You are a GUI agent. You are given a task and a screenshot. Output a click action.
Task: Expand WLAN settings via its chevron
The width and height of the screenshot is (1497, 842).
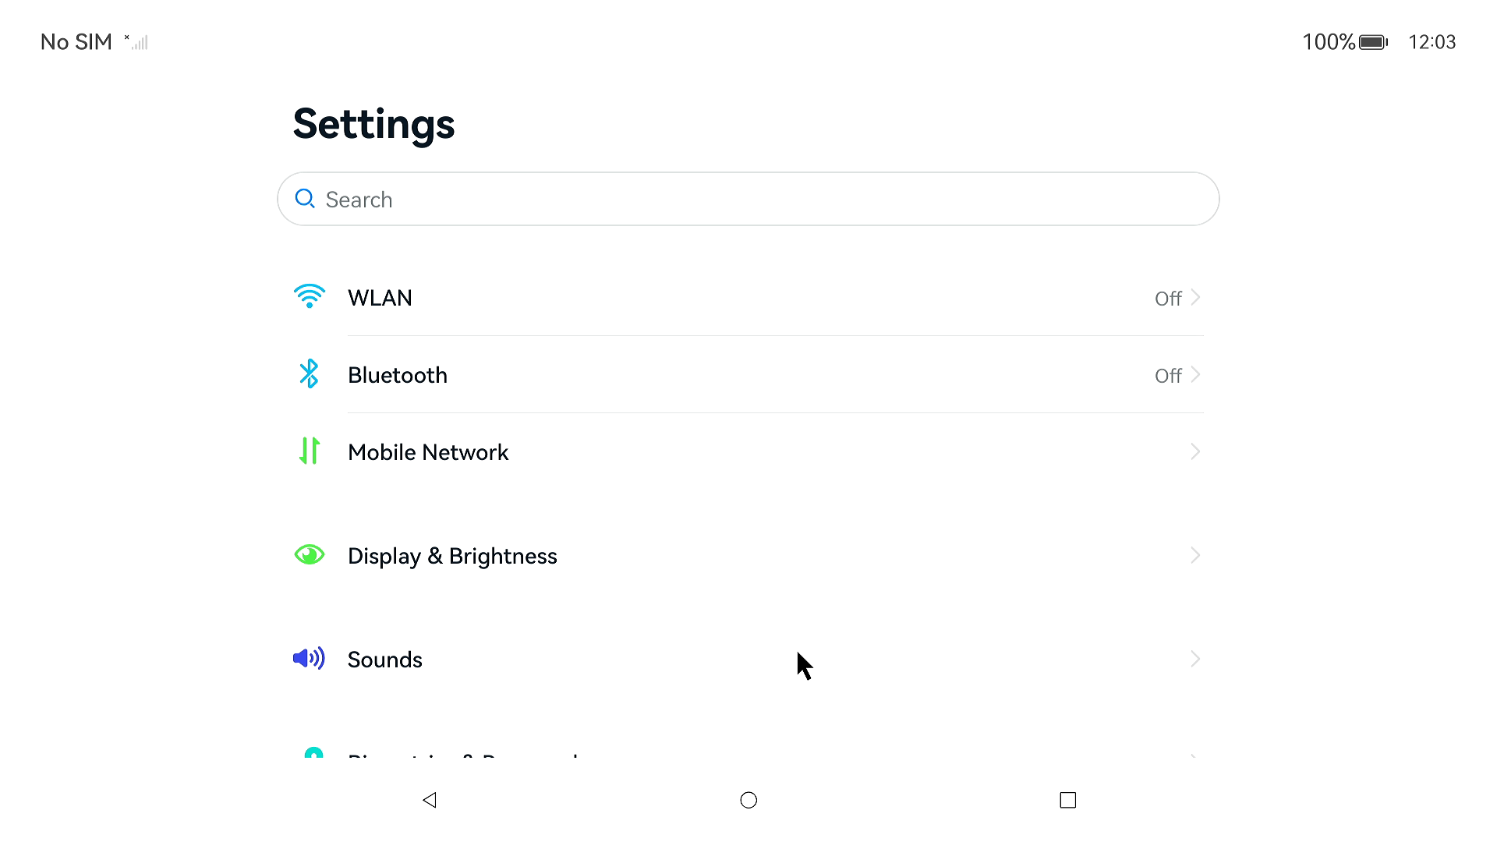[x=1196, y=298]
